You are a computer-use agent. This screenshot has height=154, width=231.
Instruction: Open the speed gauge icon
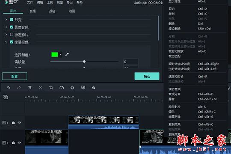point(62,88)
